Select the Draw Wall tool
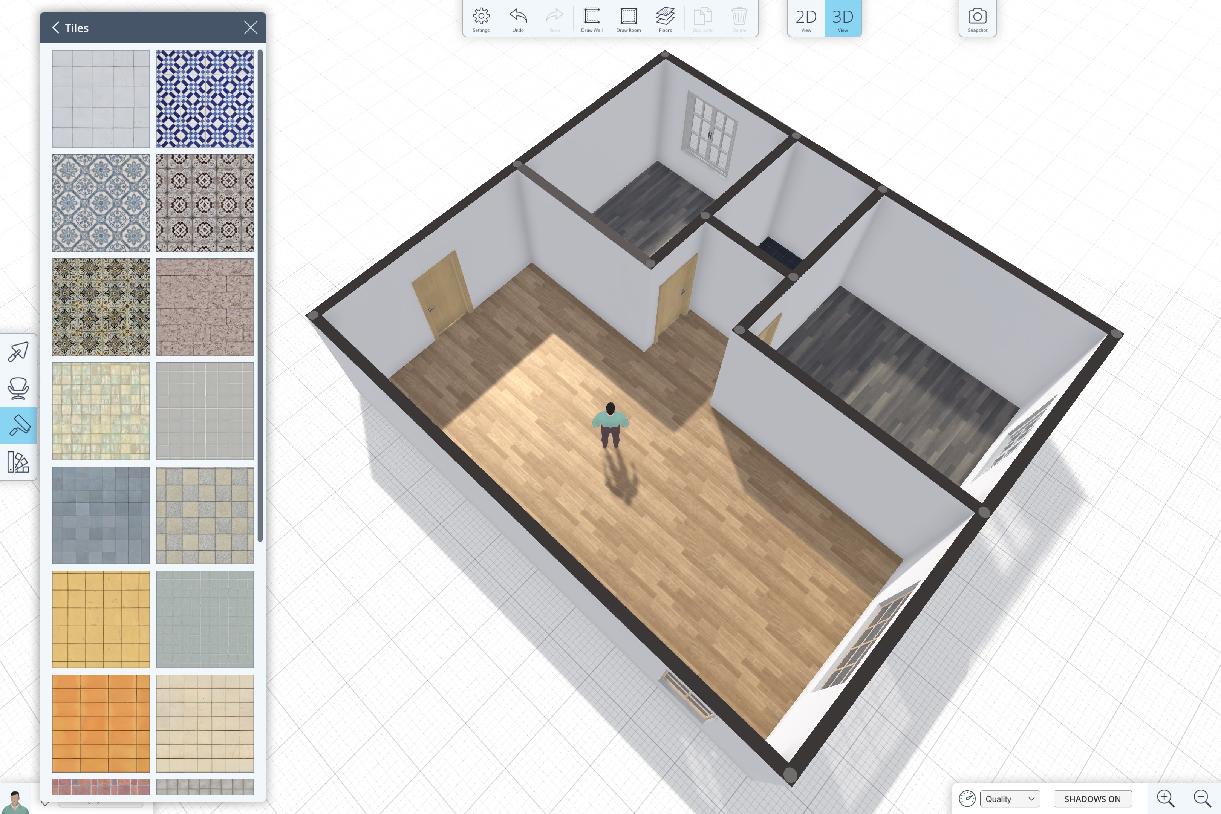This screenshot has width=1221, height=814. (592, 19)
